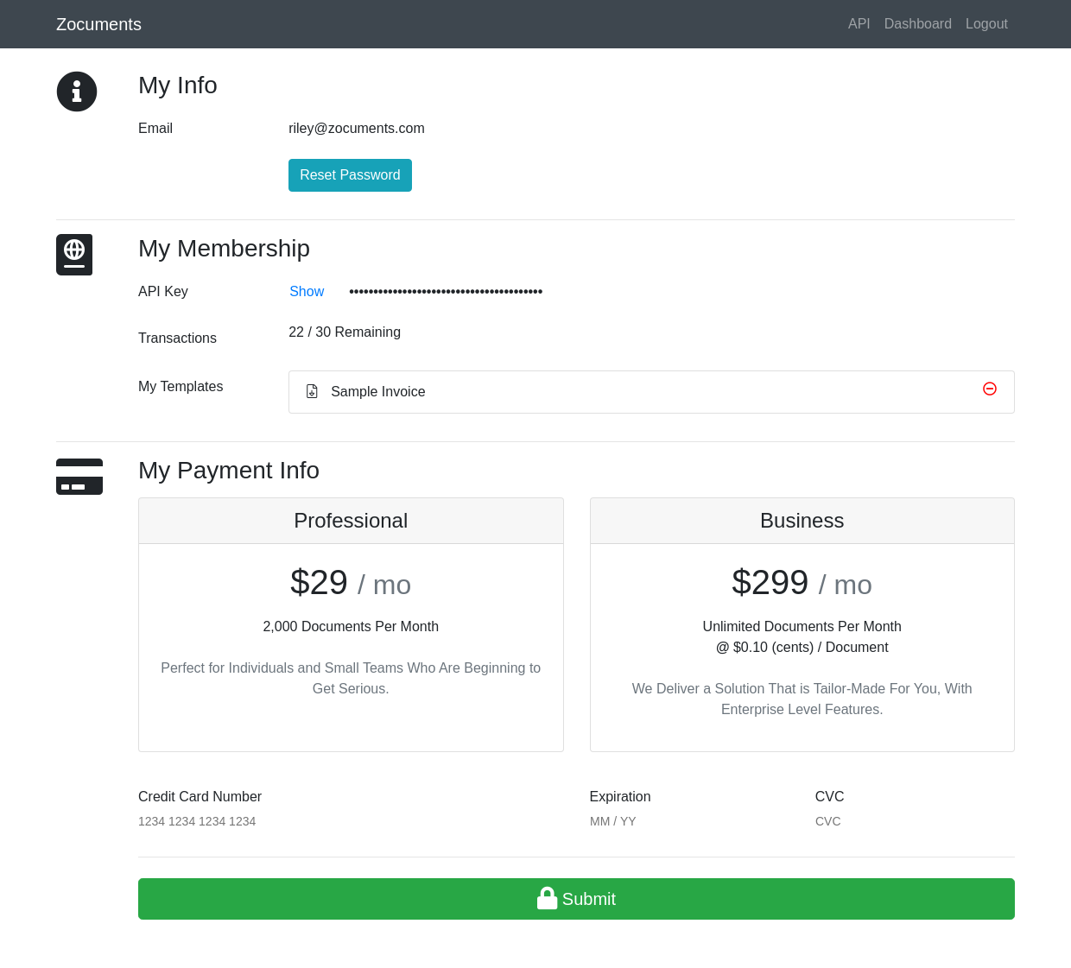Click the Credit Card Number label

(x=200, y=797)
